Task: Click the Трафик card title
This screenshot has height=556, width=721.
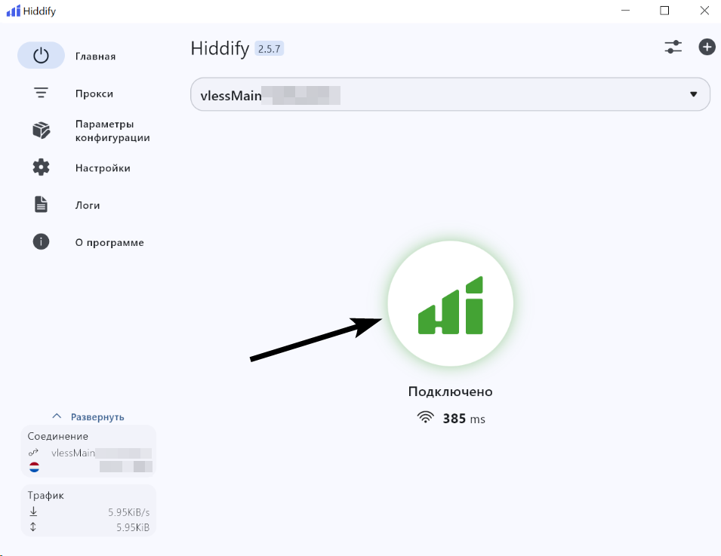Action: coord(45,496)
